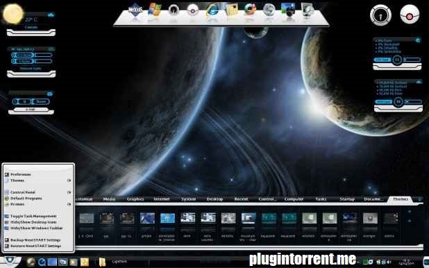The image size is (429, 268).
Task: Open the colorful swirl browser icon in the dock
Action: (250, 10)
